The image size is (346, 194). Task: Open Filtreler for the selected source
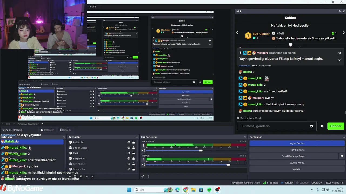pos(65,130)
